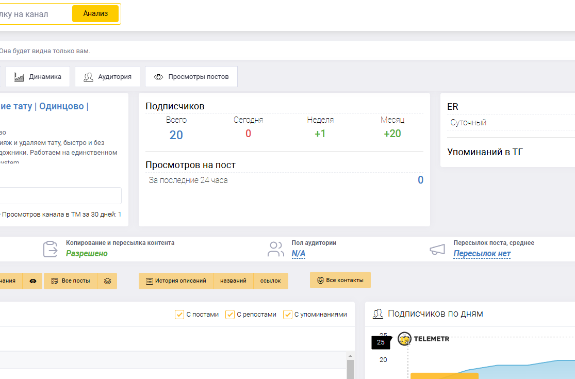Viewport: 575px width, 379px height.
Task: Click the list icon in История описаний
Action: (x=149, y=281)
